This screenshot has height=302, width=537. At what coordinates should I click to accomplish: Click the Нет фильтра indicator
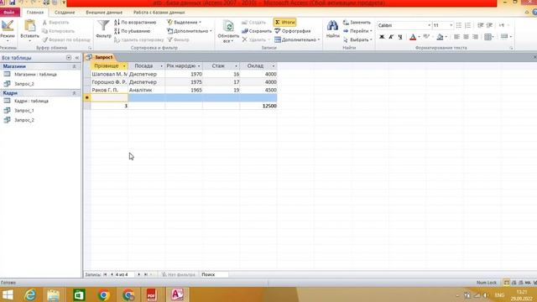pos(179,274)
